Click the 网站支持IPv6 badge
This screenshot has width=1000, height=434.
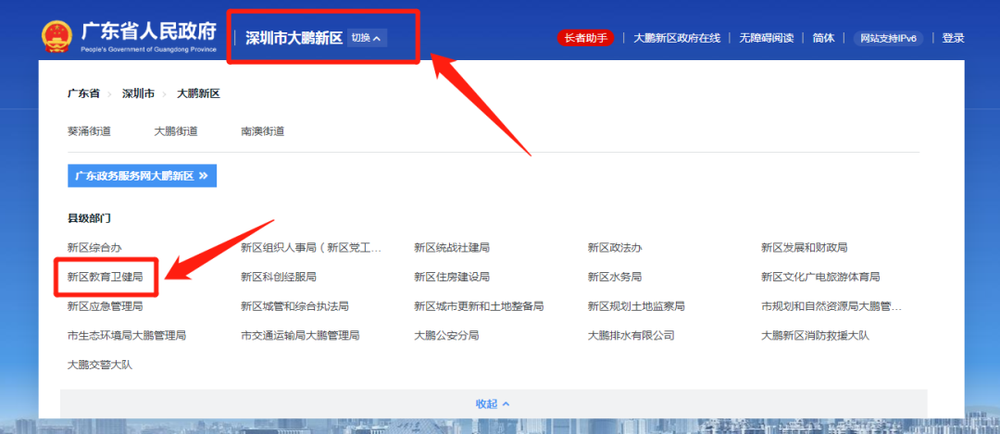pos(888,38)
